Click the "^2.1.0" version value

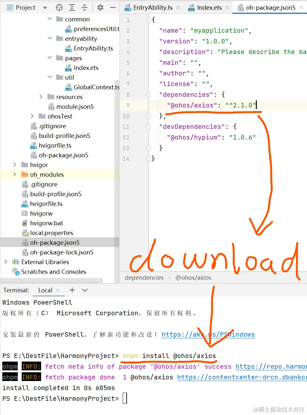tap(241, 105)
